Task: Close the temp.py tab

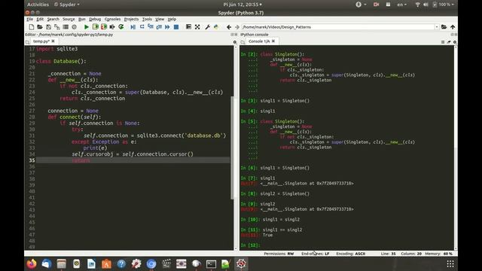Action: tap(53, 41)
